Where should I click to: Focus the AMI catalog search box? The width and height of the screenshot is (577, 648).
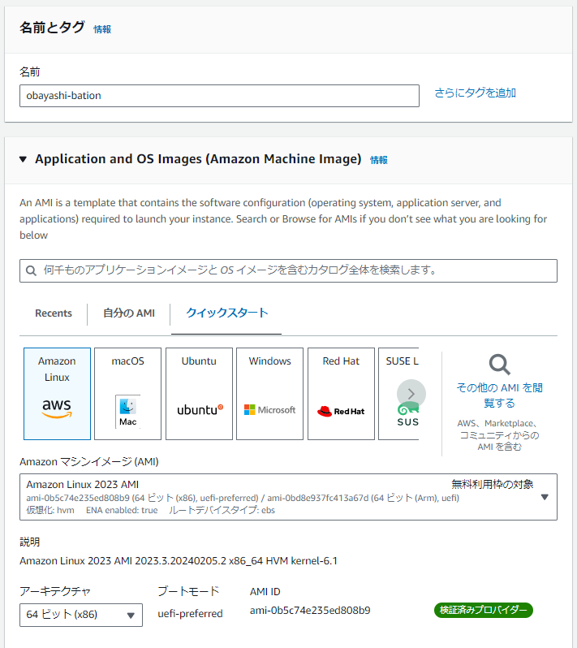coord(288,270)
